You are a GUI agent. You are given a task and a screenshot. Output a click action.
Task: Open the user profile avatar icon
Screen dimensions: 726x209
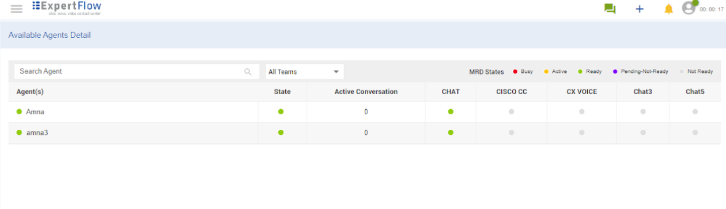click(x=689, y=8)
